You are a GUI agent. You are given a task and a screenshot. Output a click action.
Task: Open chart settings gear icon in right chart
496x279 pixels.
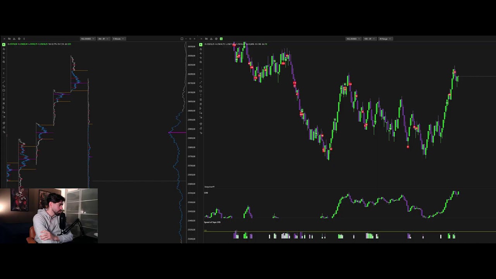[216, 39]
